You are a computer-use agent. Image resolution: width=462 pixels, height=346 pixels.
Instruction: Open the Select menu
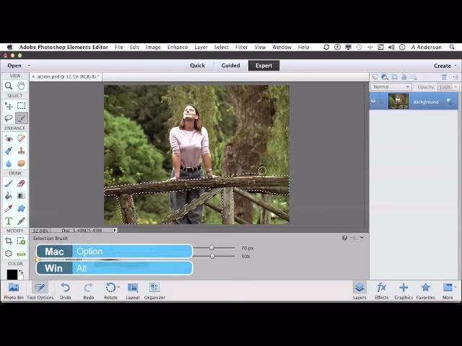click(222, 47)
